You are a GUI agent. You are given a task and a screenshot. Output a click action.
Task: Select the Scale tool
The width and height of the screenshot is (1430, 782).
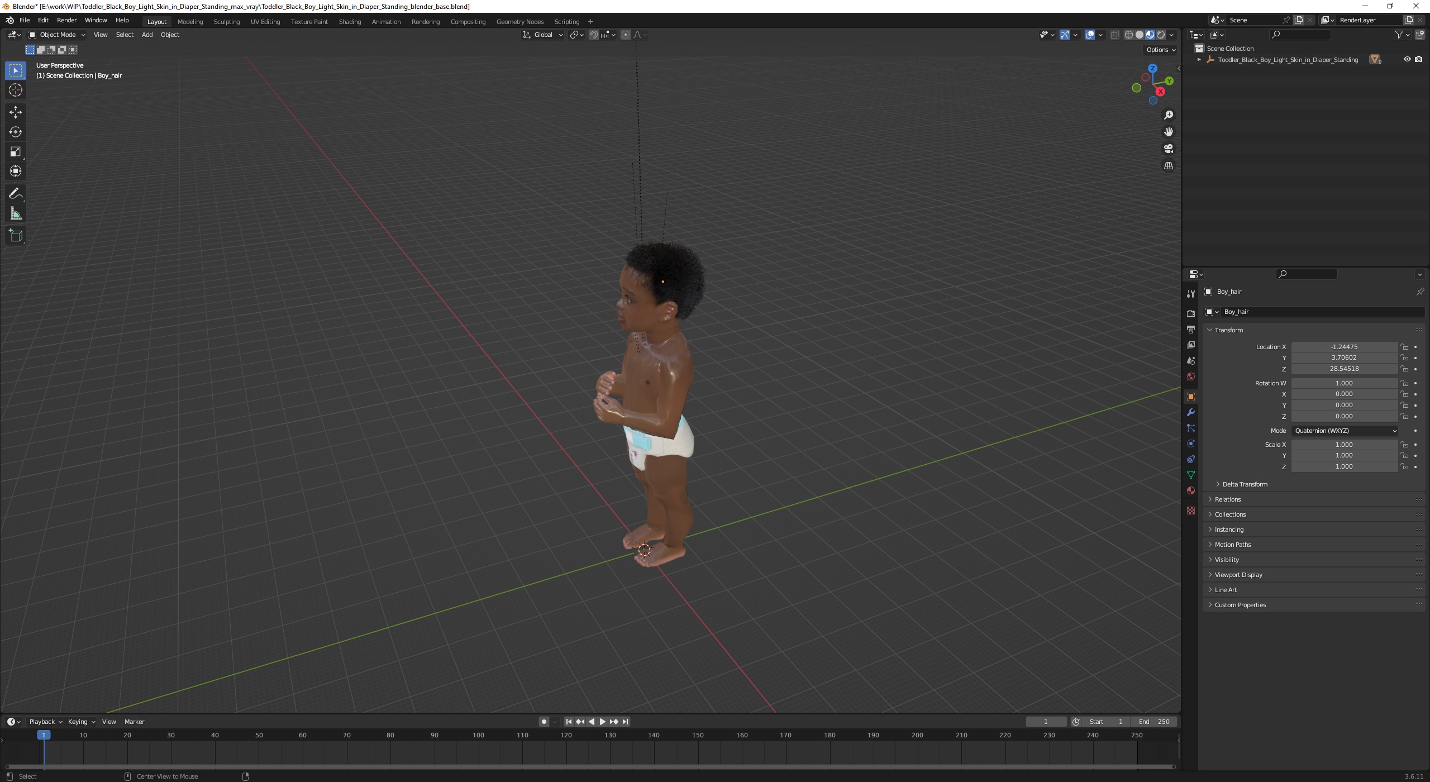tap(16, 151)
